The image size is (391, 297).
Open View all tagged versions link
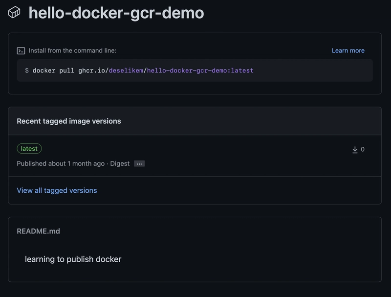(x=57, y=190)
